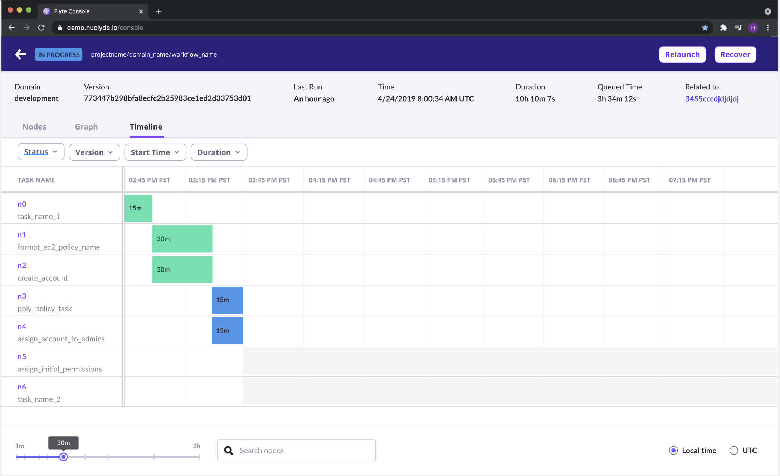Switch to the Graph tab

point(86,127)
